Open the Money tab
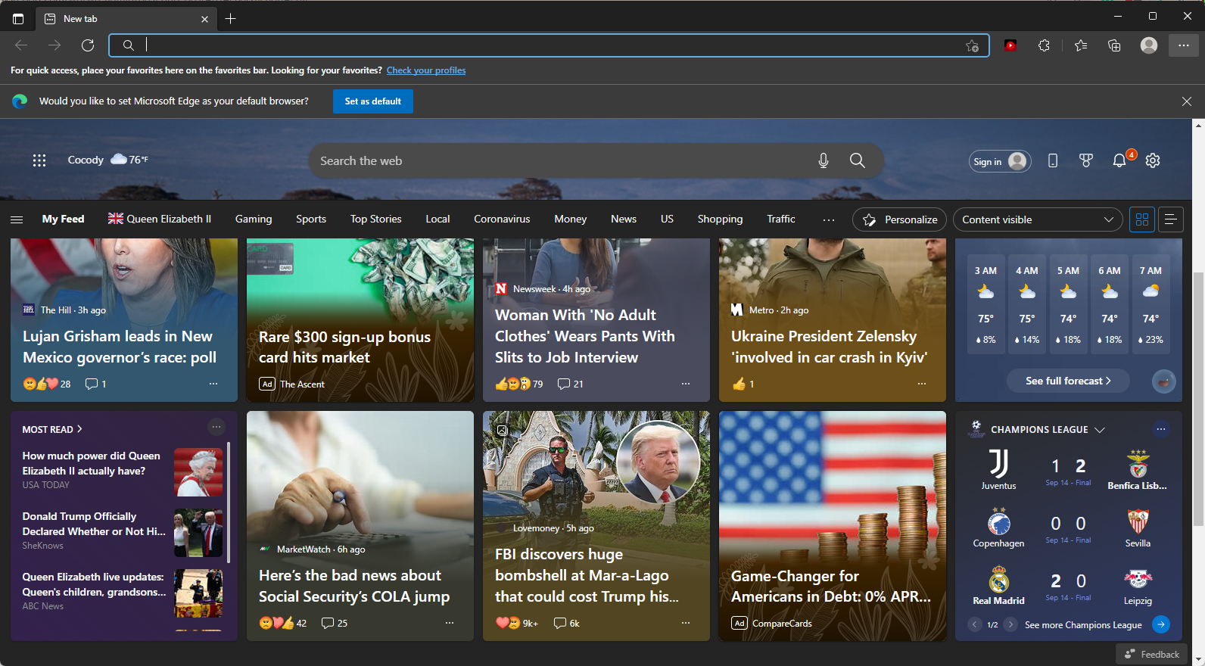1205x666 pixels. (570, 219)
